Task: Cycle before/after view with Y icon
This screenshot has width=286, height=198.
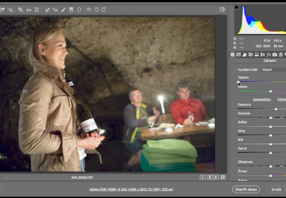Action: [202, 177]
